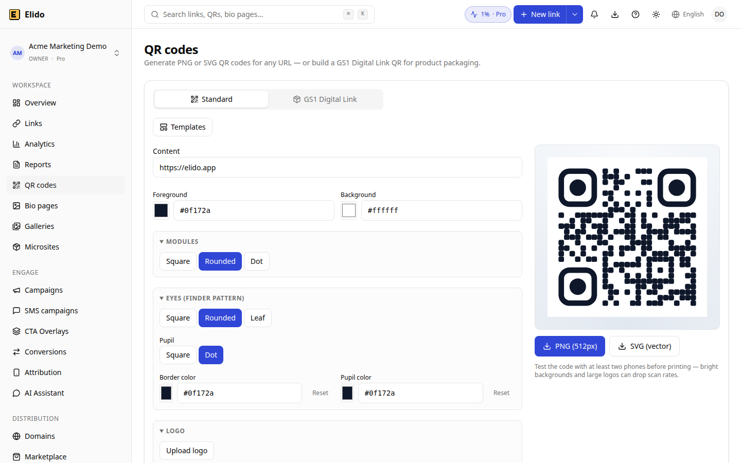This screenshot has width=741, height=463.
Task: Collapse the Modules section
Action: click(179, 241)
